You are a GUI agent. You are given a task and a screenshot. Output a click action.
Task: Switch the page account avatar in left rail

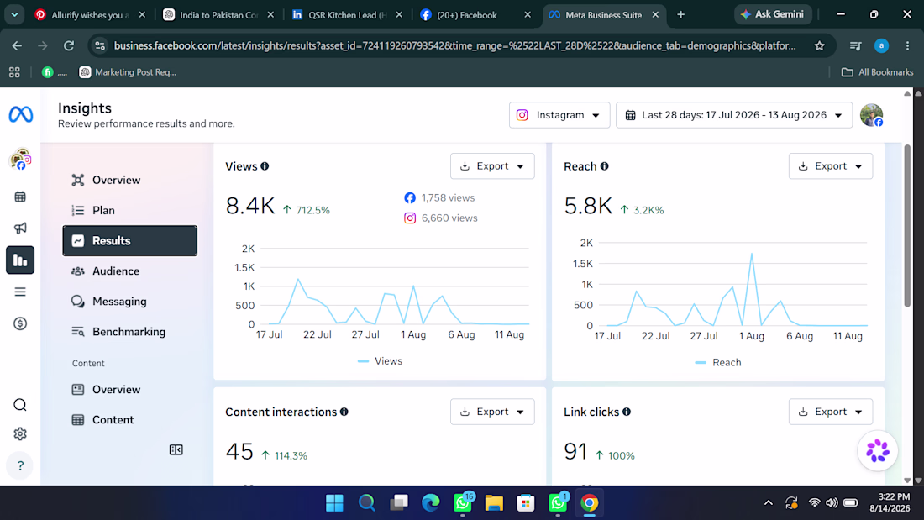pyautogui.click(x=21, y=159)
